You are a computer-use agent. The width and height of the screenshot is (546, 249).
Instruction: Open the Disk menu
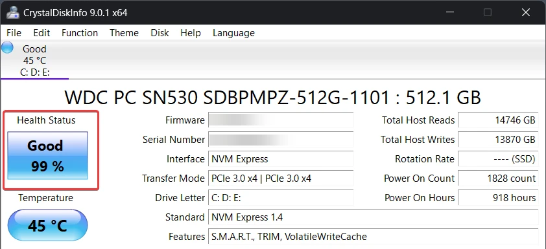point(160,33)
